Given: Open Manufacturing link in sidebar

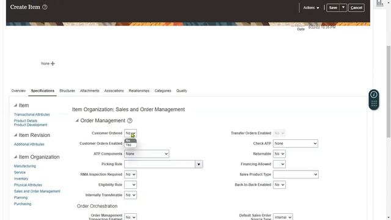Looking at the screenshot, I should click(x=25, y=166).
